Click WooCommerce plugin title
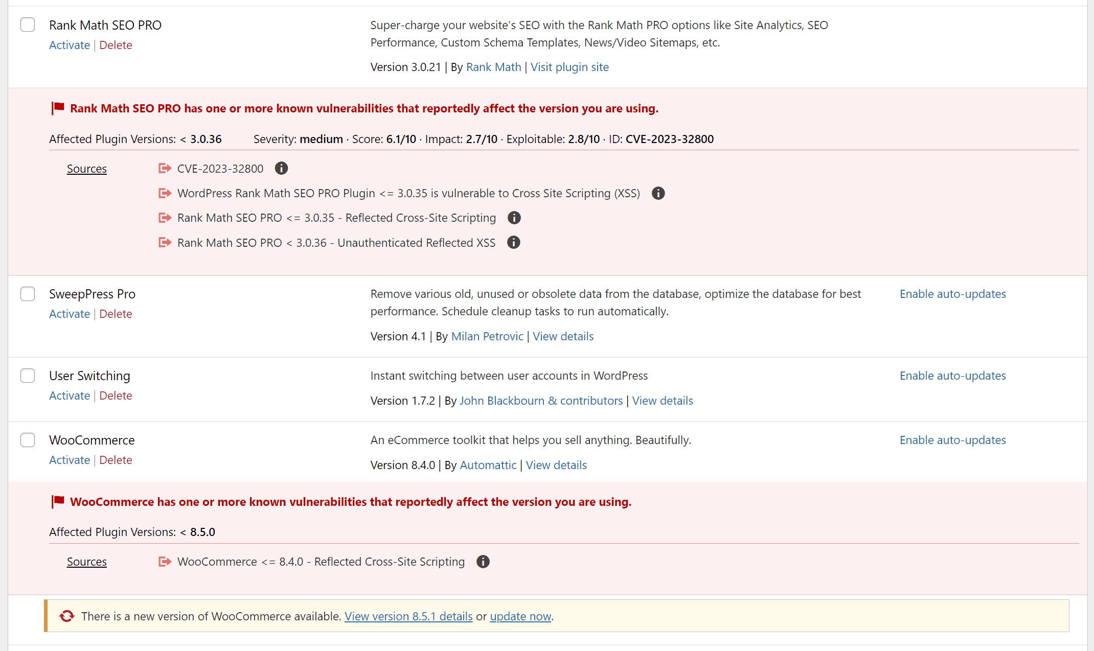The image size is (1094, 651). [92, 440]
